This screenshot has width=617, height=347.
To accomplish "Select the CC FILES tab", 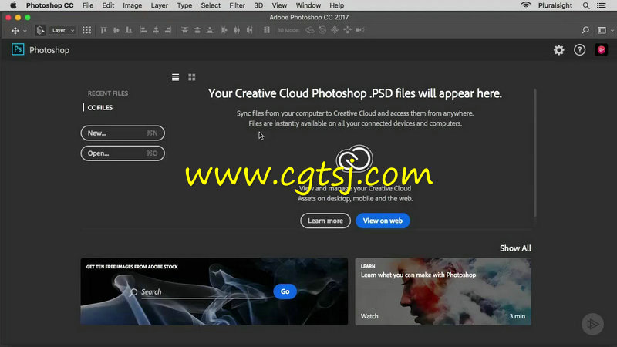I will click(100, 107).
